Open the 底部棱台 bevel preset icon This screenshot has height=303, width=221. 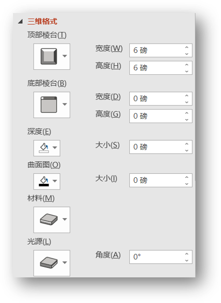point(49,105)
